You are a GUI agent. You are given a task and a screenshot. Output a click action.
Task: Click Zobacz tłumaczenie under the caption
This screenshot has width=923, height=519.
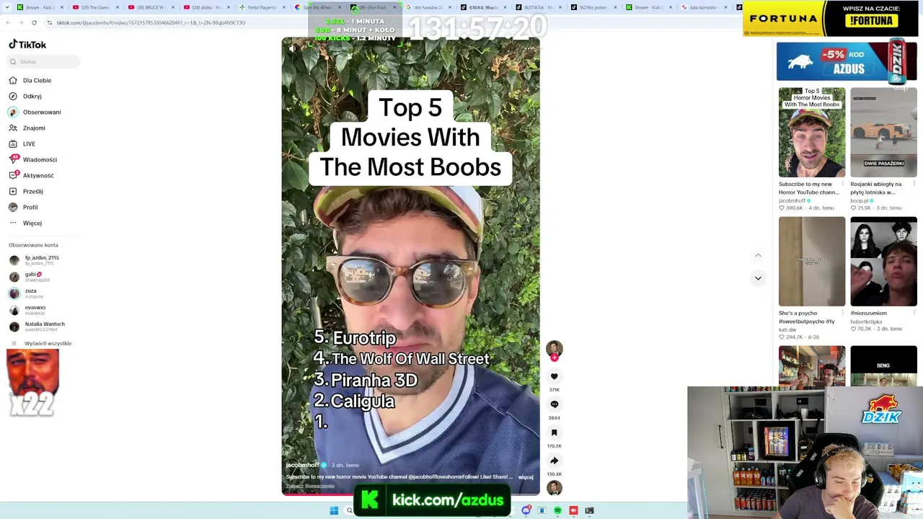coord(310,487)
